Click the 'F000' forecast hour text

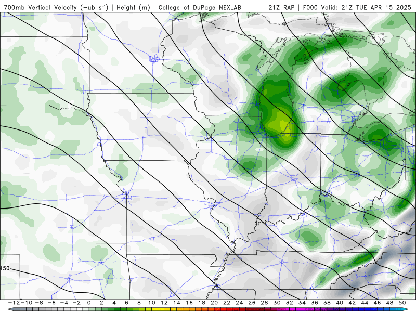pyautogui.click(x=310, y=7)
